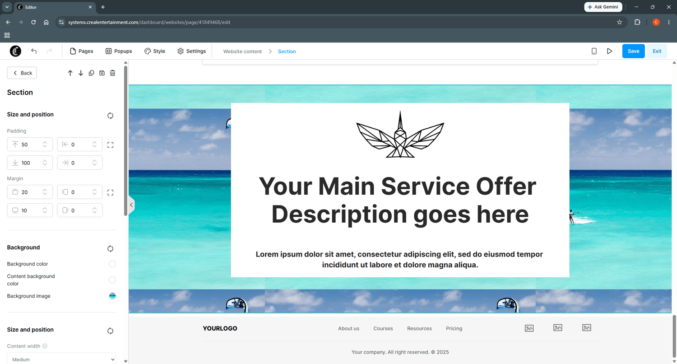Click the undo arrow in the editor toolbar

34,51
